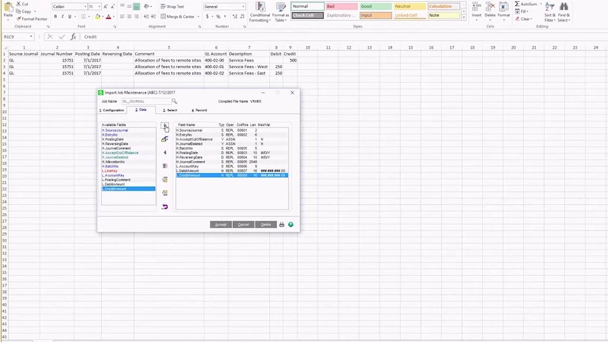The width and height of the screenshot is (608, 342).
Task: Open the green help icon in dialog
Action: tap(291, 224)
